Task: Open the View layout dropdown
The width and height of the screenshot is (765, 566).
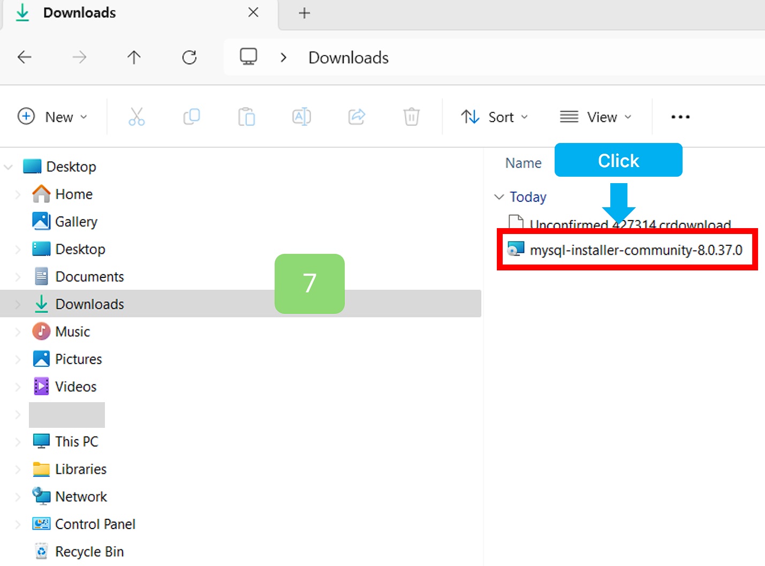Action: click(x=596, y=117)
